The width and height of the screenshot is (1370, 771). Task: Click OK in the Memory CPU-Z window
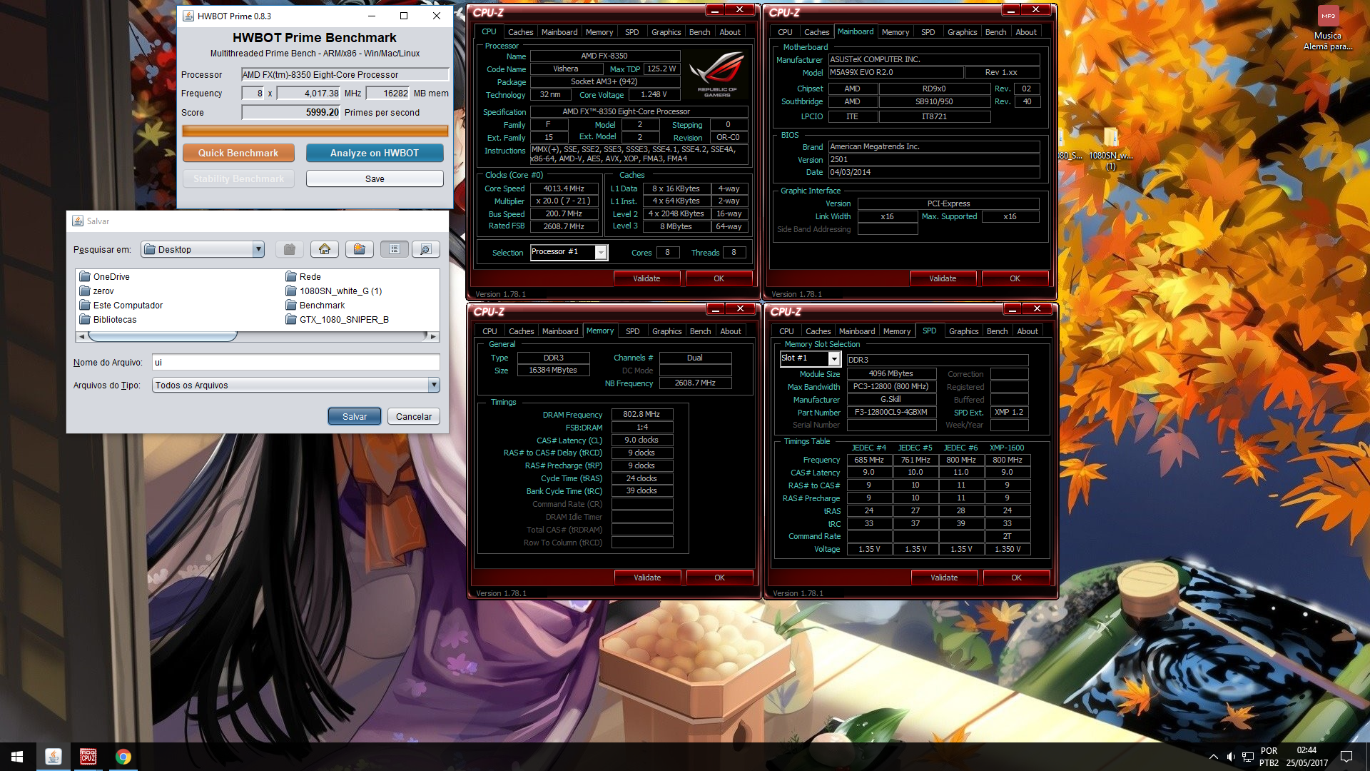[x=719, y=578]
